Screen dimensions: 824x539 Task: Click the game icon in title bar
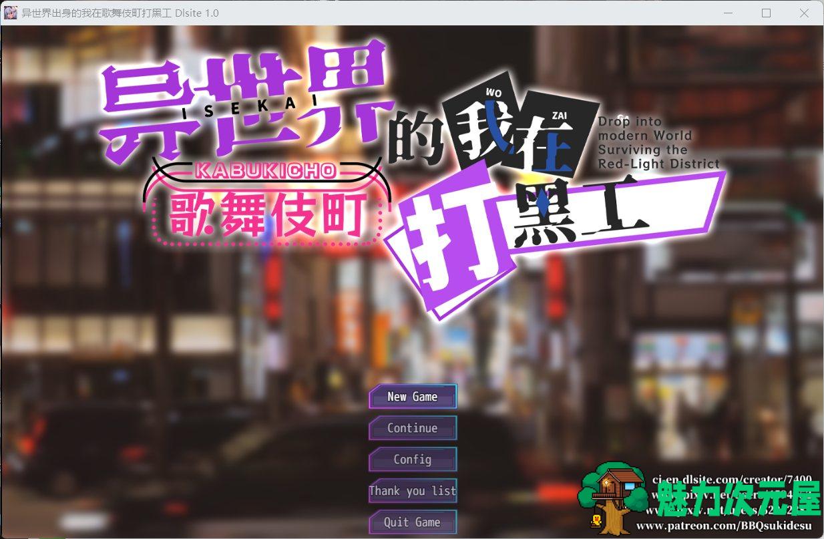tap(11, 13)
